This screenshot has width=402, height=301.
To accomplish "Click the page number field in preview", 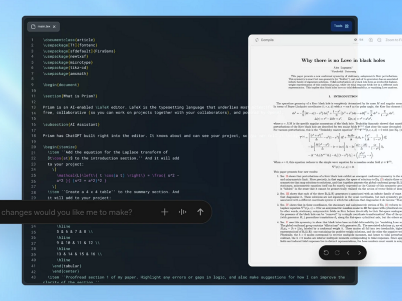I will point(356,40).
